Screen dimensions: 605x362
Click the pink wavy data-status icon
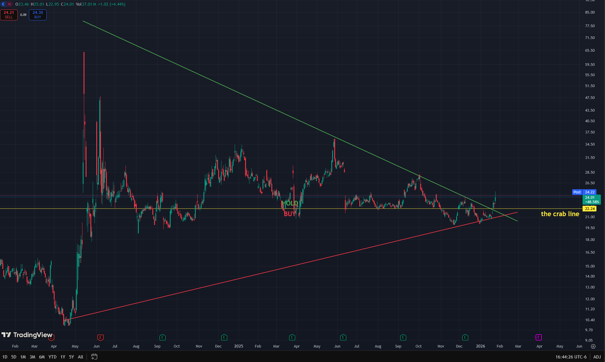[10, 4]
